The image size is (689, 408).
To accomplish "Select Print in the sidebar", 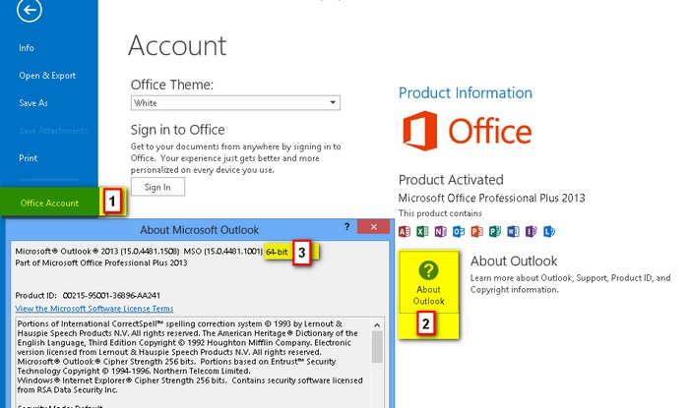I will pos(29,158).
